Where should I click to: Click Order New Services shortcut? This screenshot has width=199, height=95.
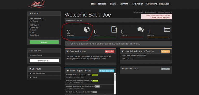[38, 74]
